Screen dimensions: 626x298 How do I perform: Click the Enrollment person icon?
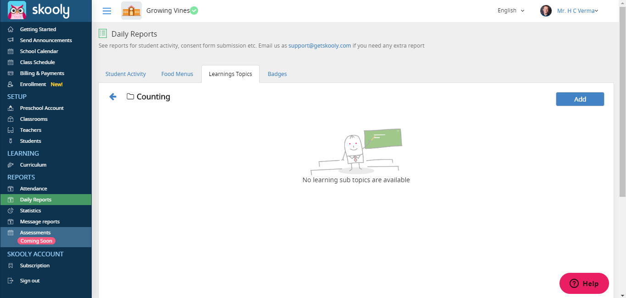pyautogui.click(x=11, y=84)
